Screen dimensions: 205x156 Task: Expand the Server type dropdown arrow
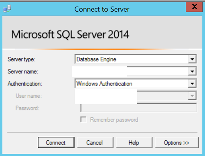click(x=192, y=59)
